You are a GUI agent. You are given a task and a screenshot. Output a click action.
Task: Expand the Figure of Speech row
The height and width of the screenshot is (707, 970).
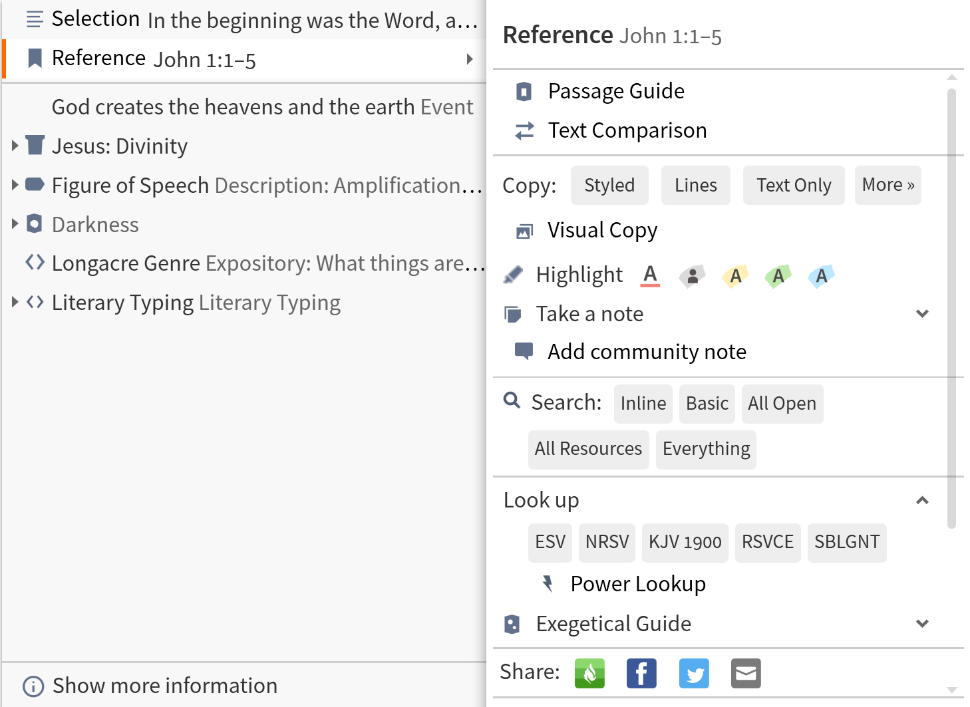coord(15,184)
